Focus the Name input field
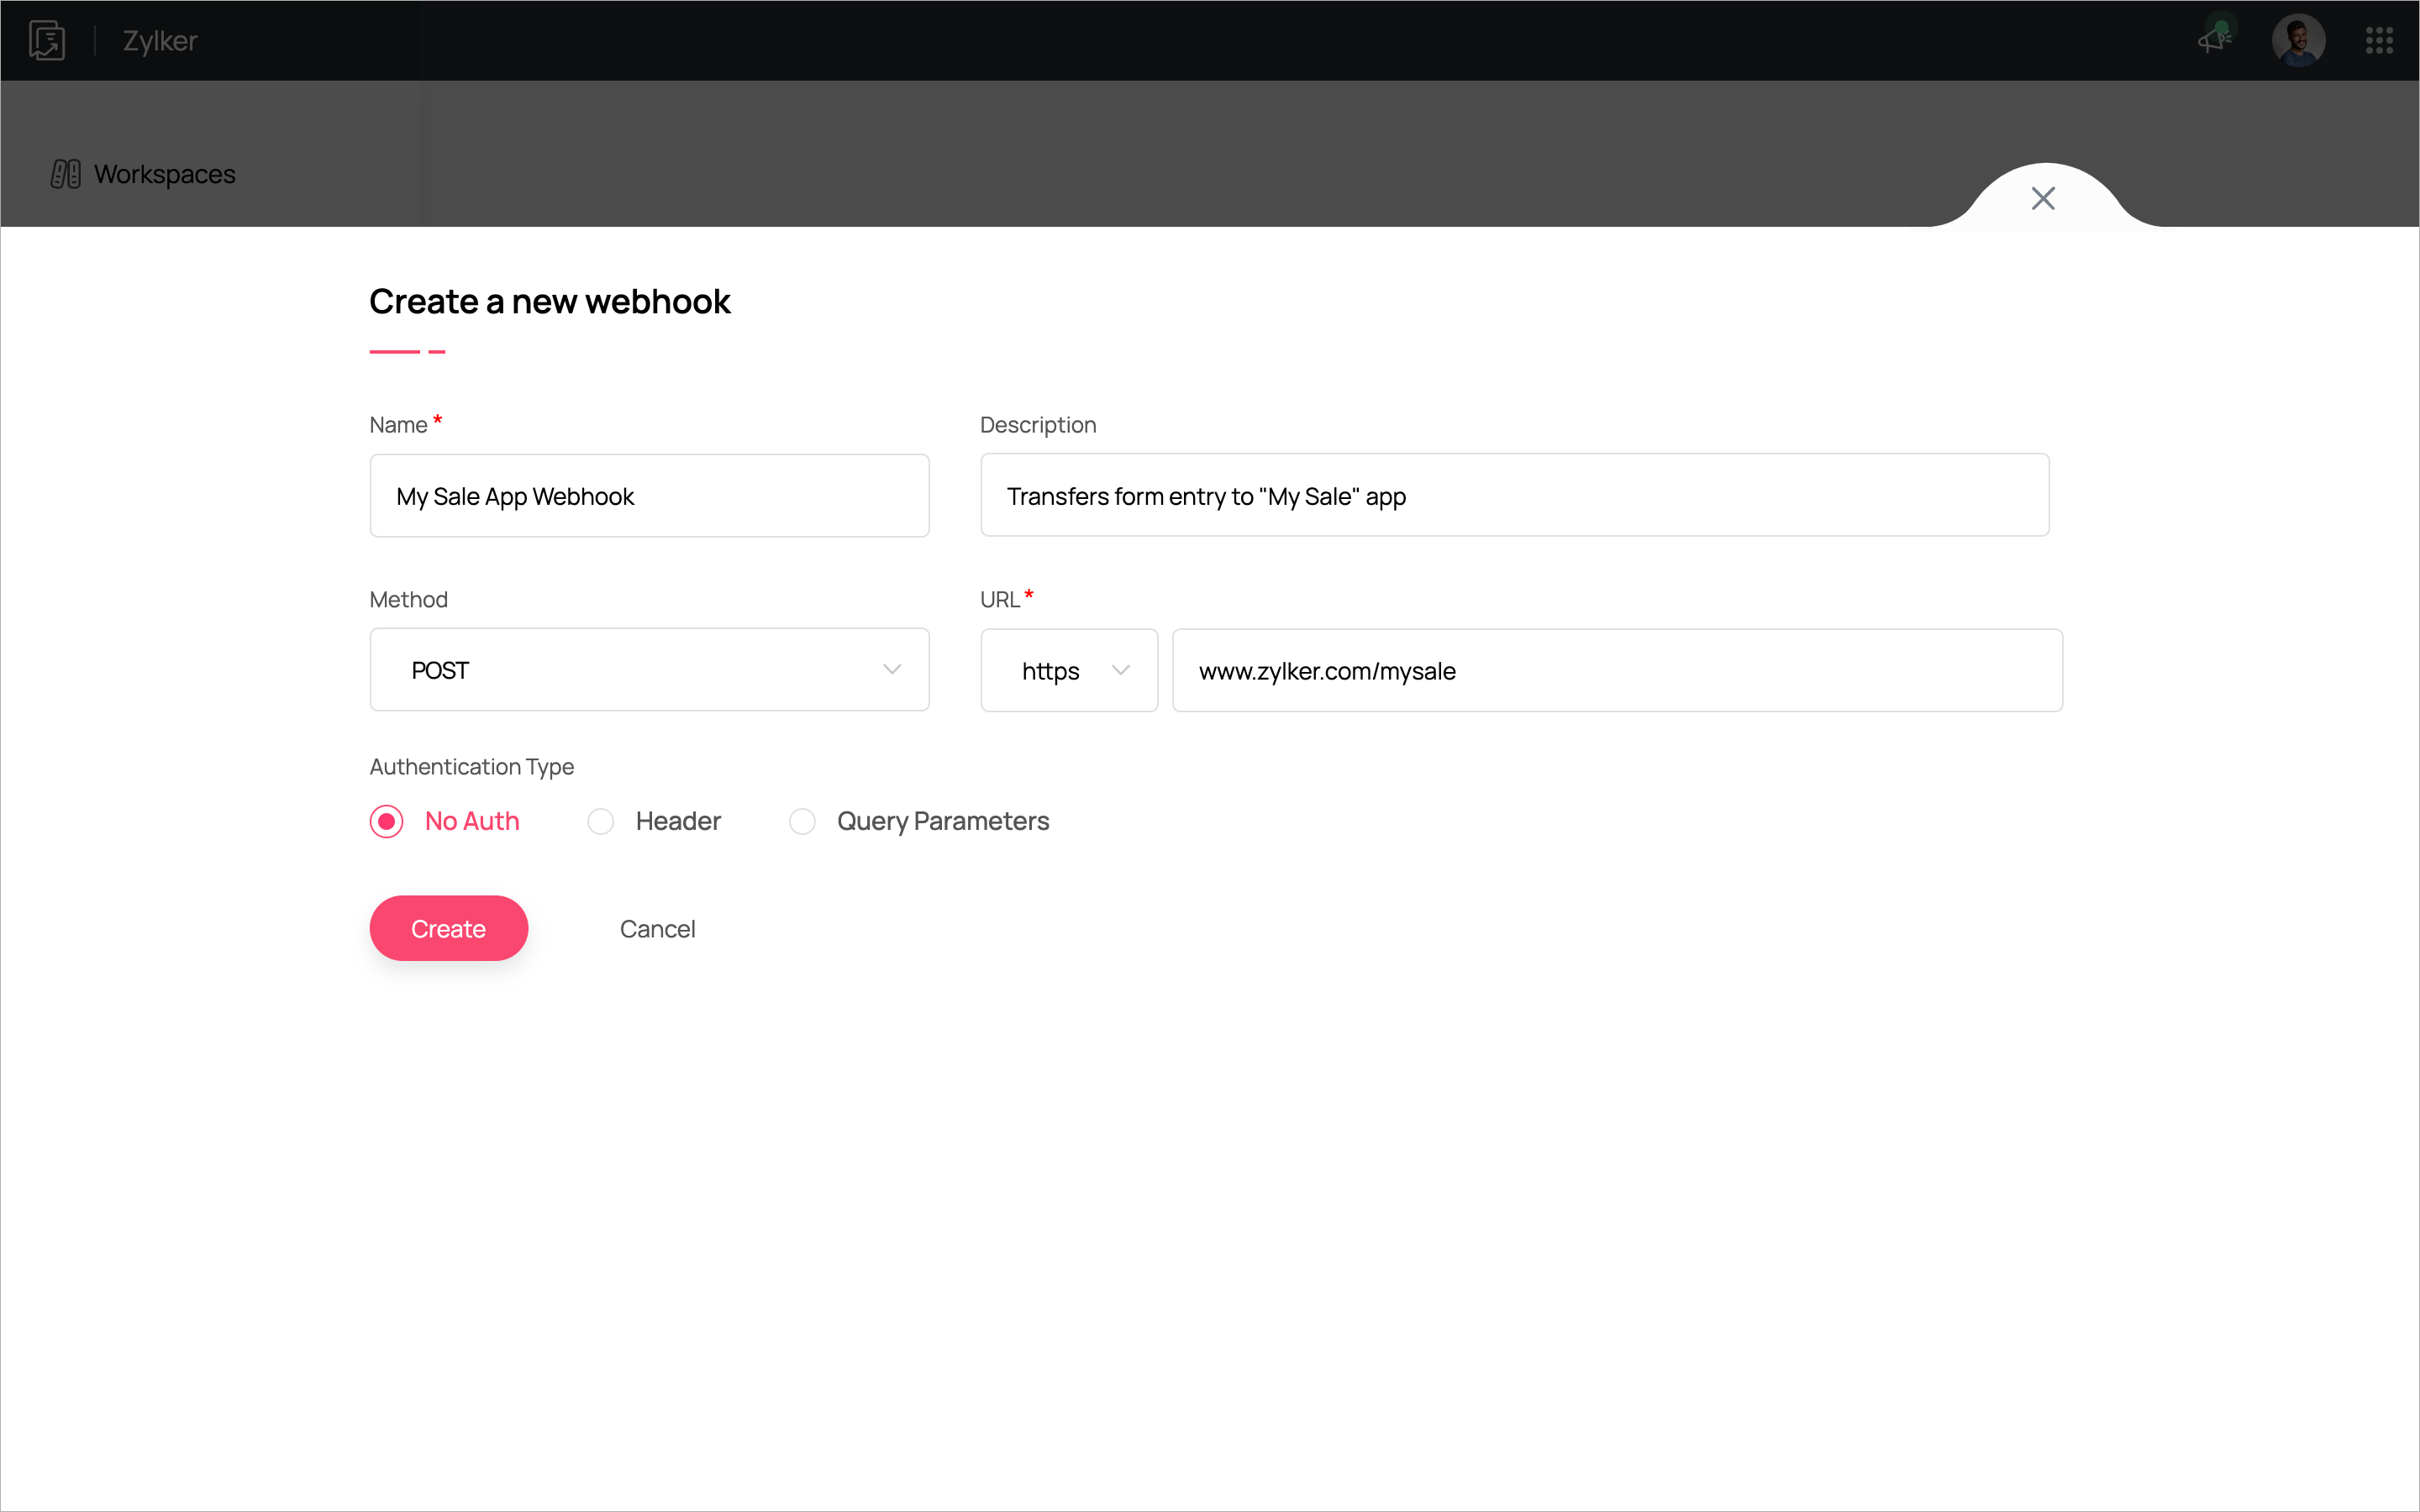Screen dimensions: 2420x1512 [649, 495]
